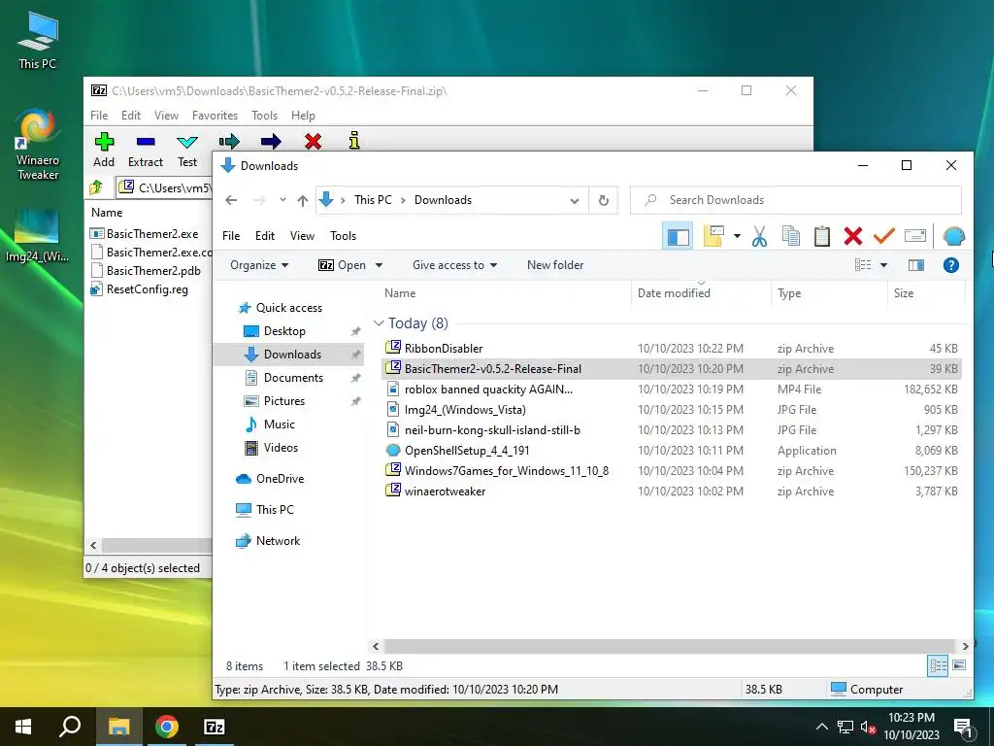994x746 pixels.
Task: Click the clipboard Paste icon
Action: [821, 236]
